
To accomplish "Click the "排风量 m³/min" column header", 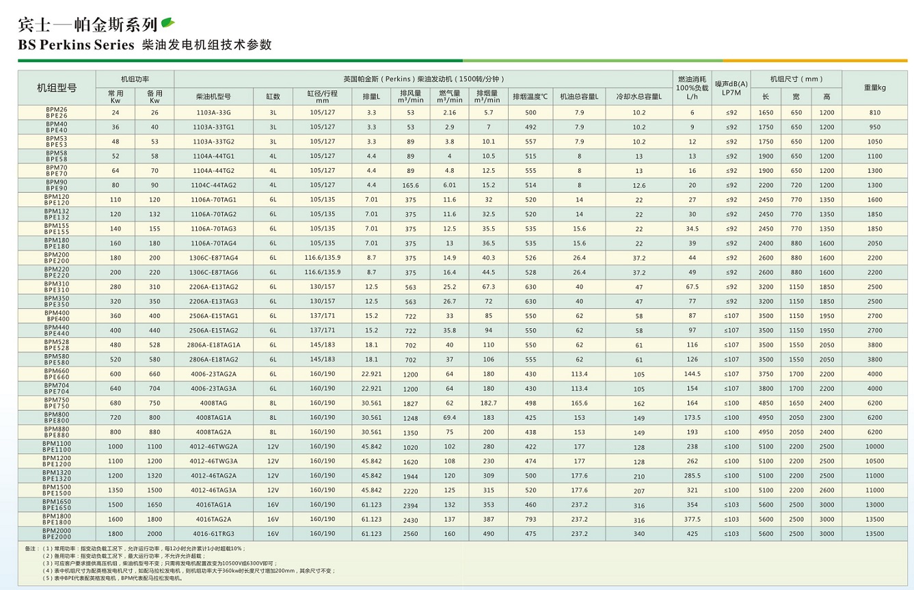I will [410, 96].
